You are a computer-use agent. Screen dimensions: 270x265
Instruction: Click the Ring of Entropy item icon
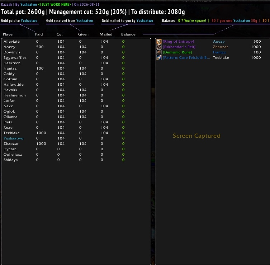(159, 42)
